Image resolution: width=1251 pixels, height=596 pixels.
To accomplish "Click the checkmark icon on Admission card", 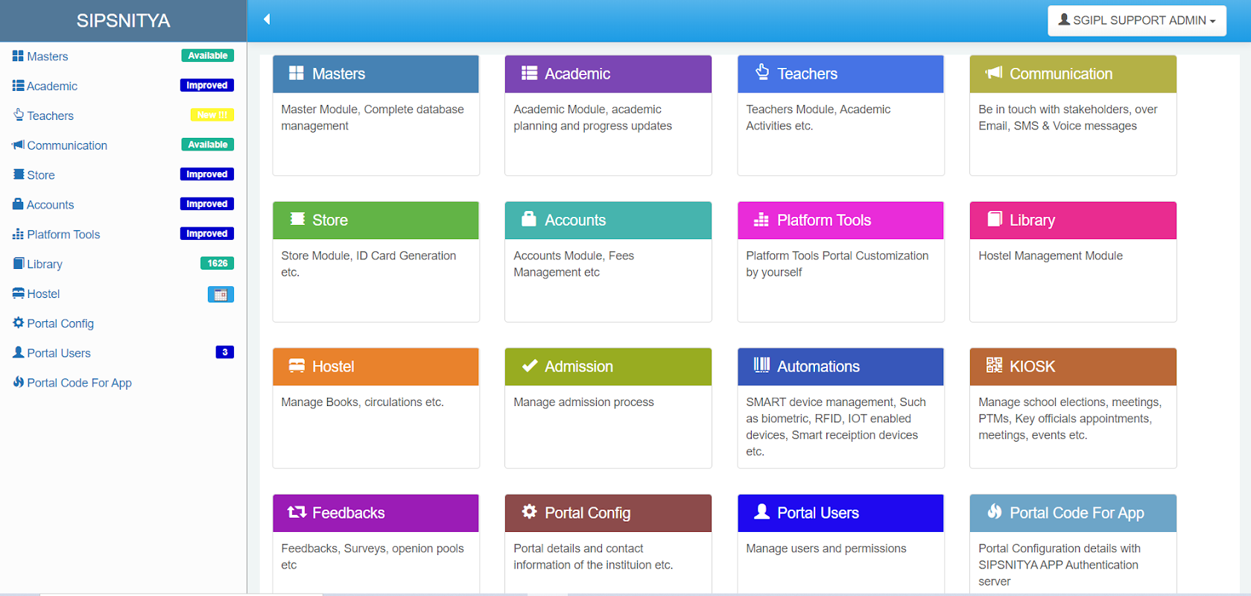I will click(530, 366).
